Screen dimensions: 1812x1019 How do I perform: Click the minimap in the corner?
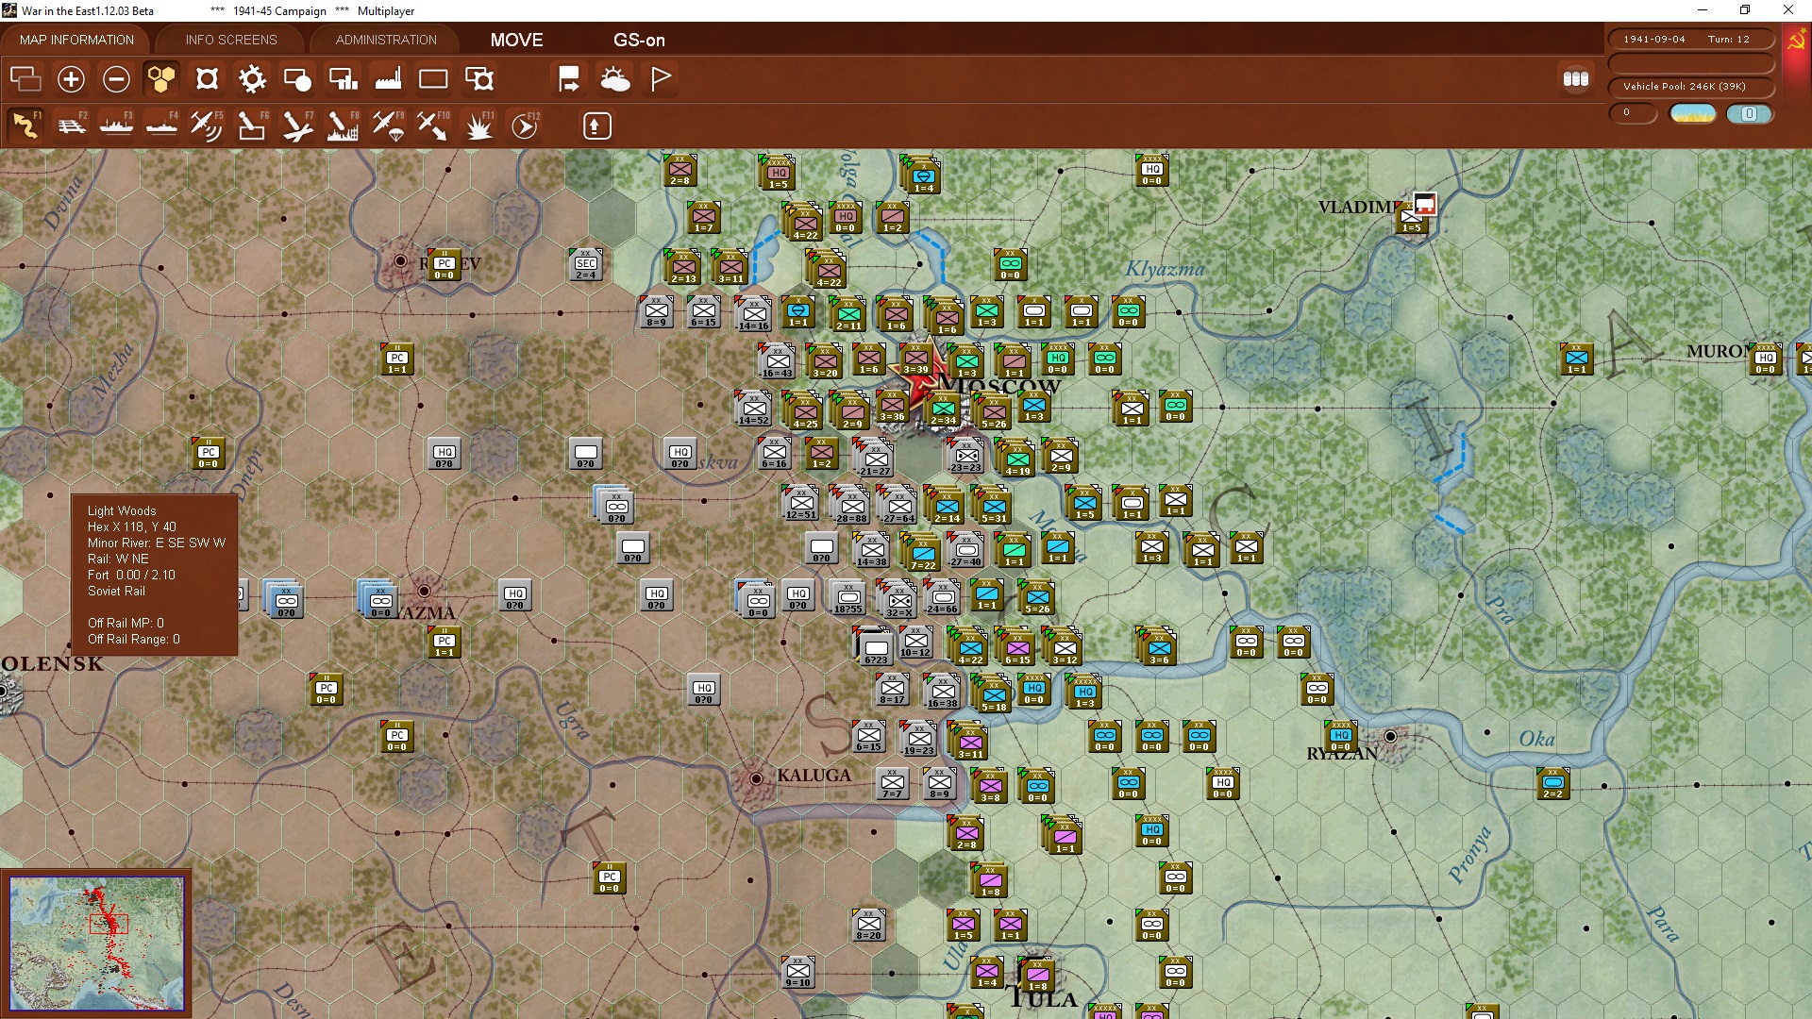97,943
